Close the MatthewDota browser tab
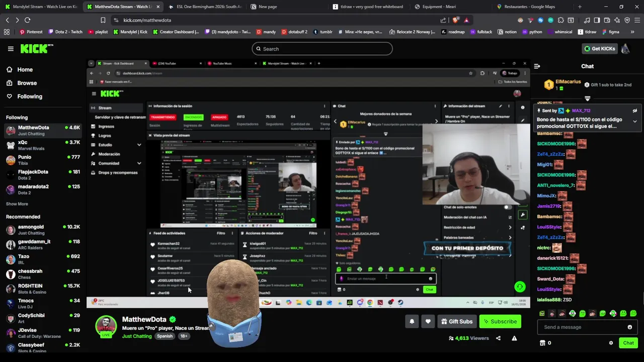The height and width of the screenshot is (362, 644). [x=158, y=7]
